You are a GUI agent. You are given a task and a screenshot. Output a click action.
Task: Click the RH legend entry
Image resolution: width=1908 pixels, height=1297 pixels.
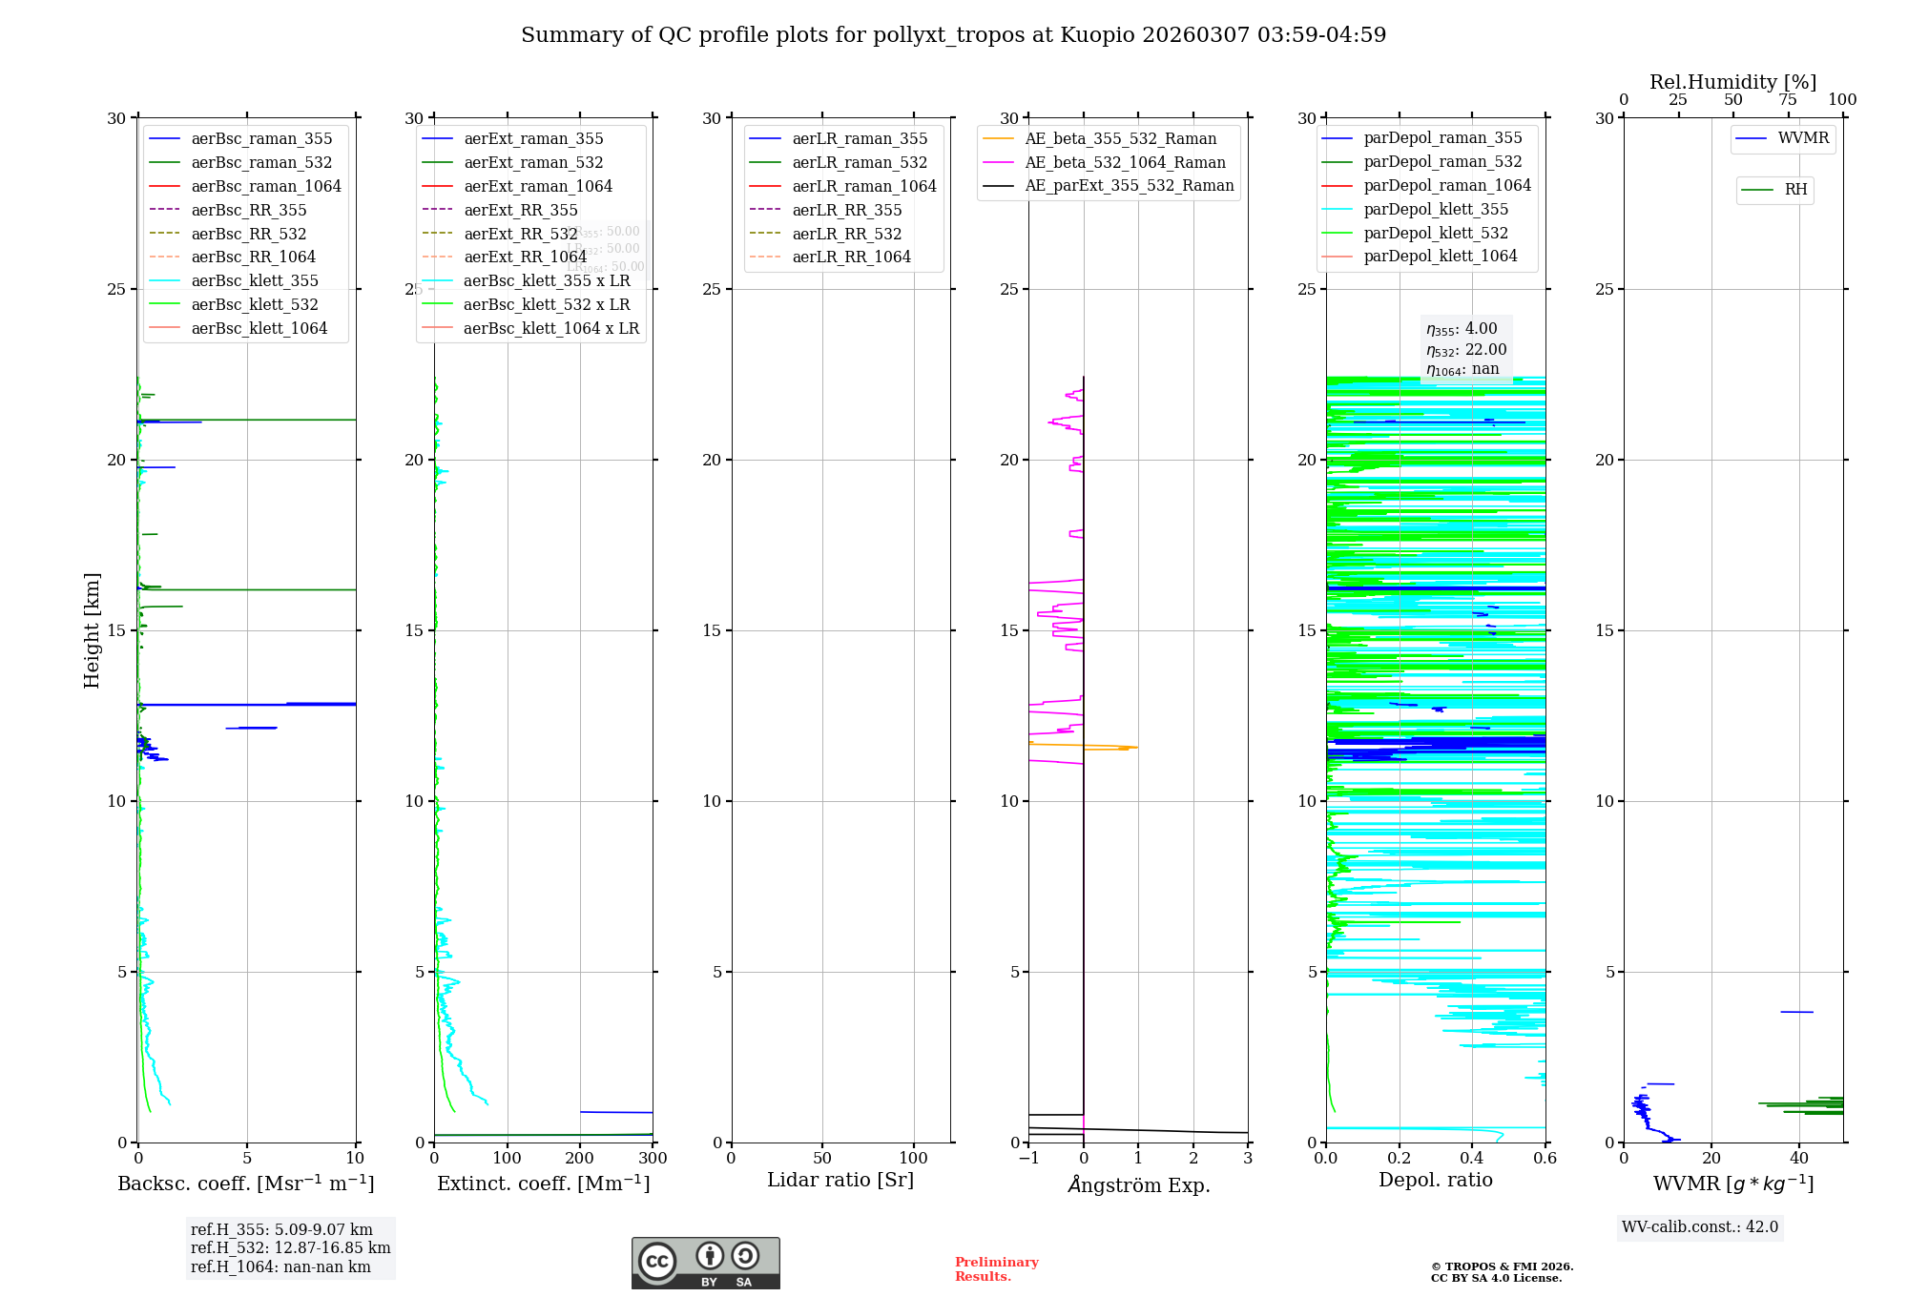tap(1794, 190)
